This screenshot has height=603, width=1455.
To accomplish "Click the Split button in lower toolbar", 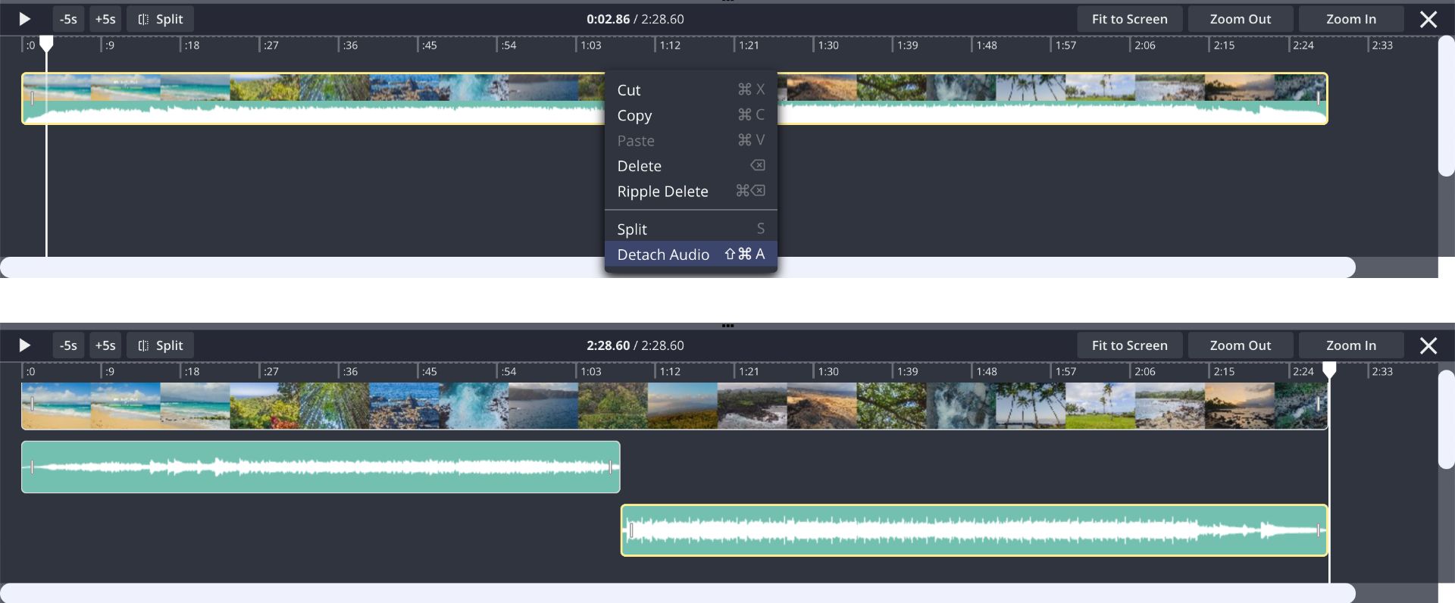I will tap(160, 345).
